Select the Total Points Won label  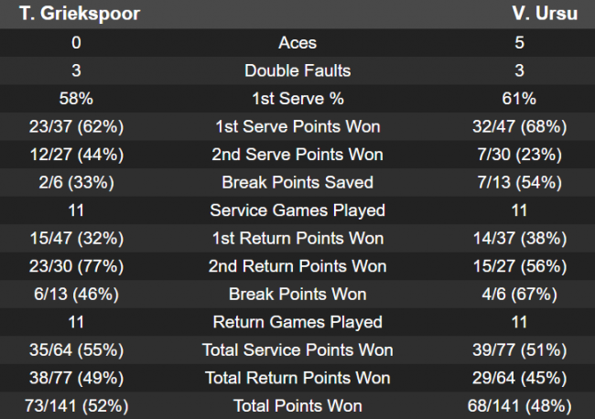(297, 405)
